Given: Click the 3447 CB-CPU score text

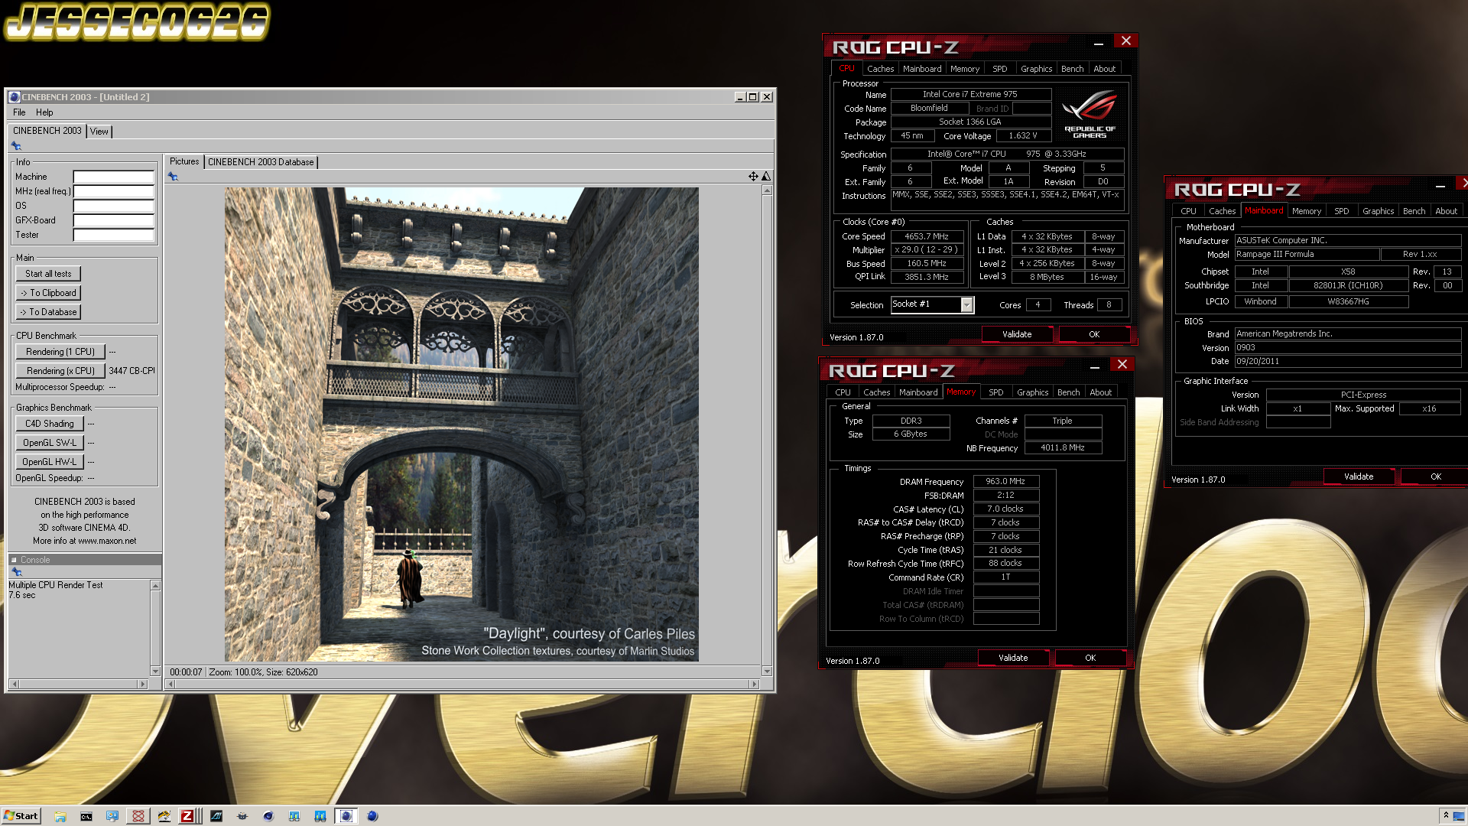Looking at the screenshot, I should [x=132, y=371].
